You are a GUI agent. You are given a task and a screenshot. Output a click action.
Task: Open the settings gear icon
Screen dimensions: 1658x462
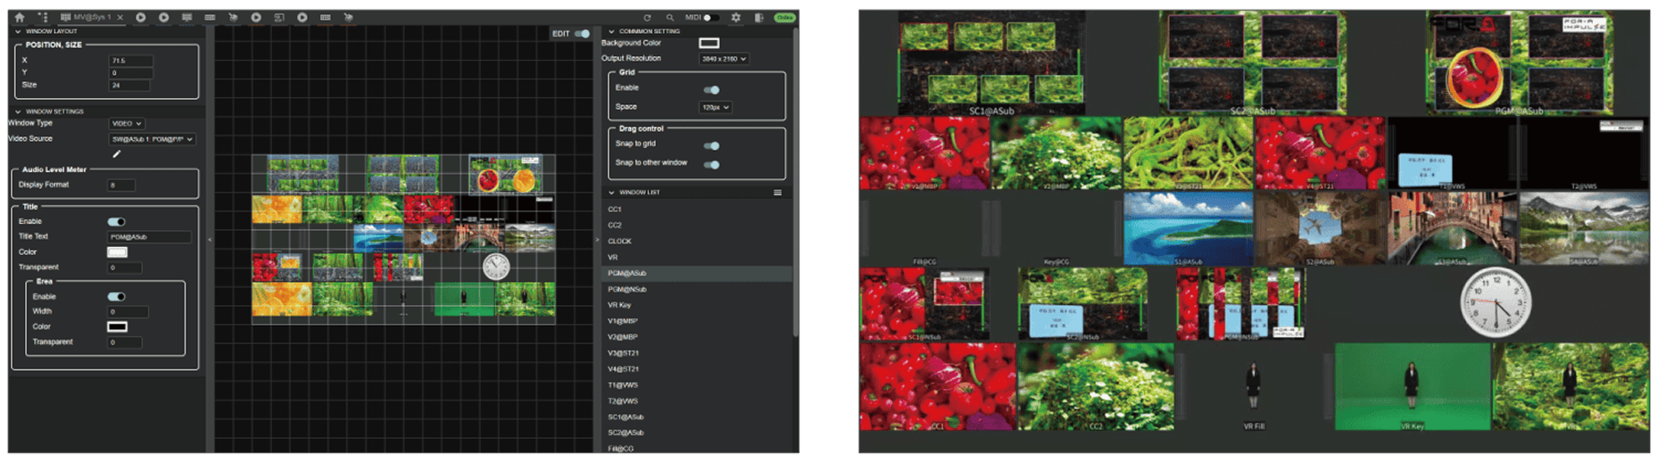[x=736, y=17]
